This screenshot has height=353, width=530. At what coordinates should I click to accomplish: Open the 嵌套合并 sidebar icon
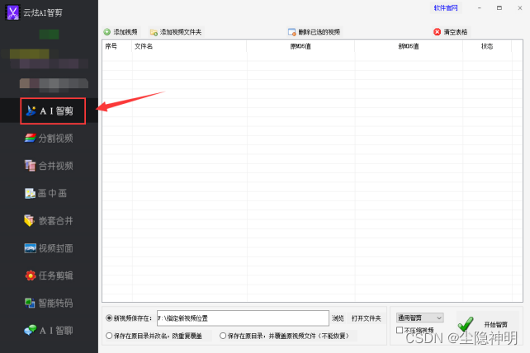[30, 220]
